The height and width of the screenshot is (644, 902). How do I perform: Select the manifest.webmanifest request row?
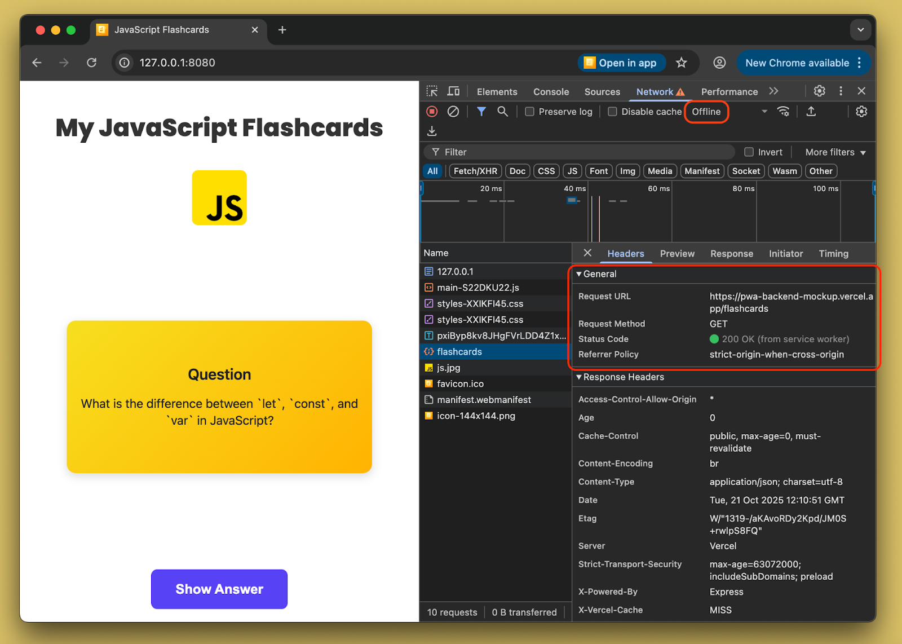(x=496, y=400)
